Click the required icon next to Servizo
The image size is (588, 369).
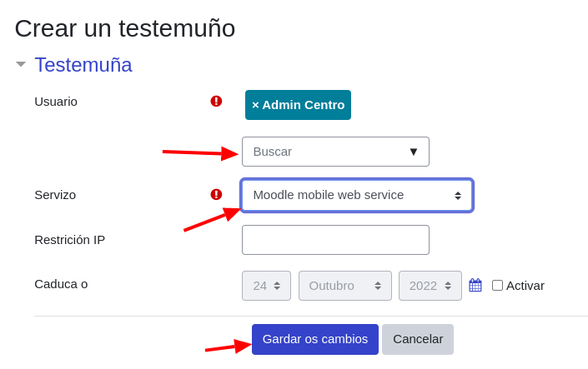(x=216, y=194)
